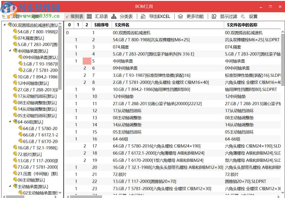Click assembly icon of 00.双圆弧齿轮减速机 tree root

[10, 25]
